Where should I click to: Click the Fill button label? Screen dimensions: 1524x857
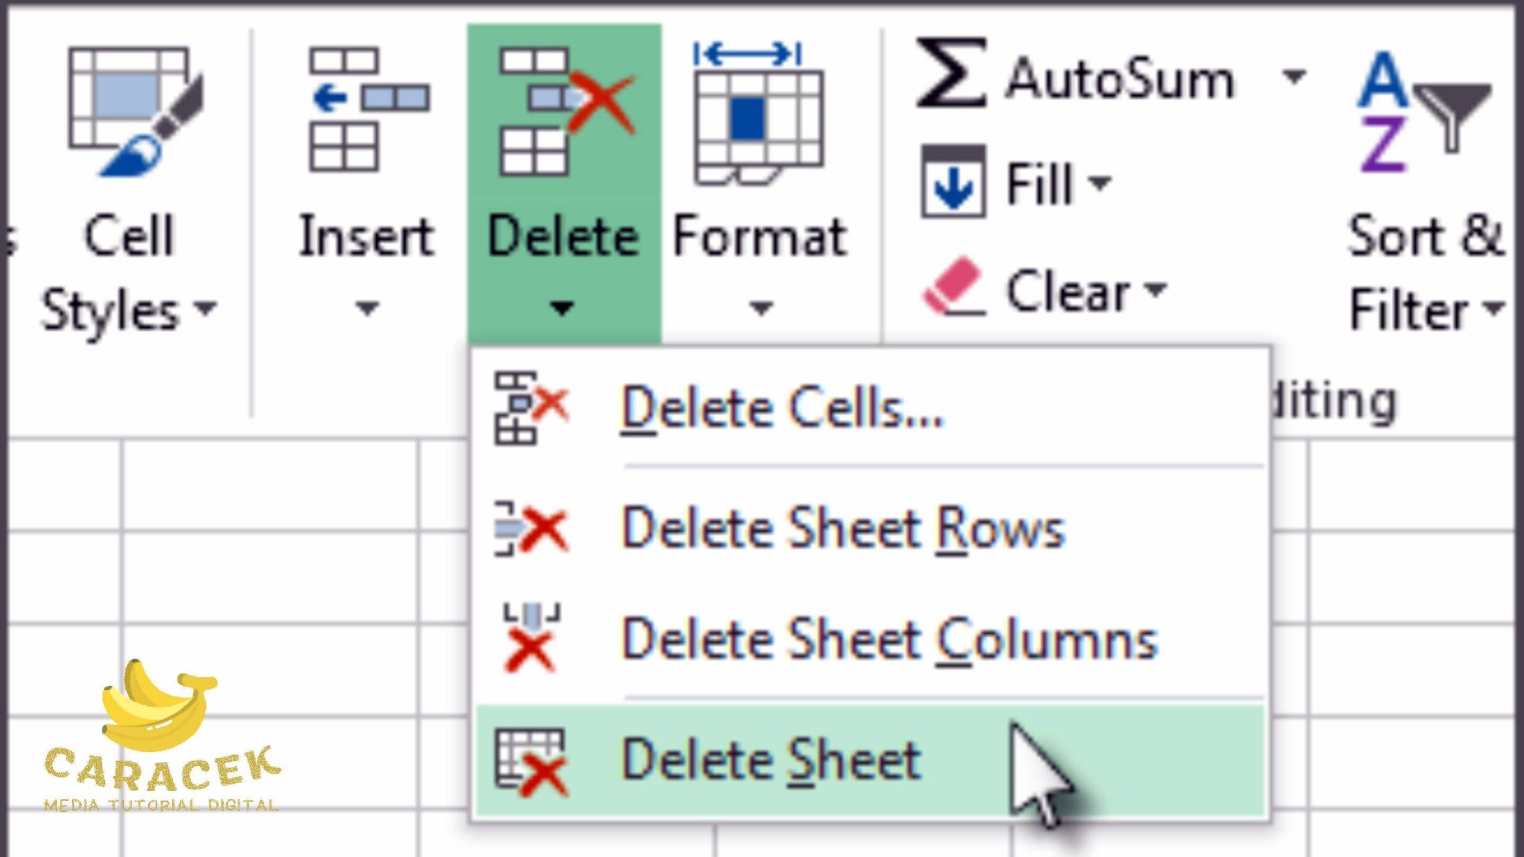(1039, 183)
